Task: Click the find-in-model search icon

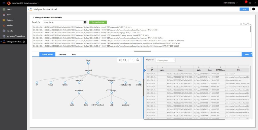Action: pyautogui.click(x=138, y=60)
